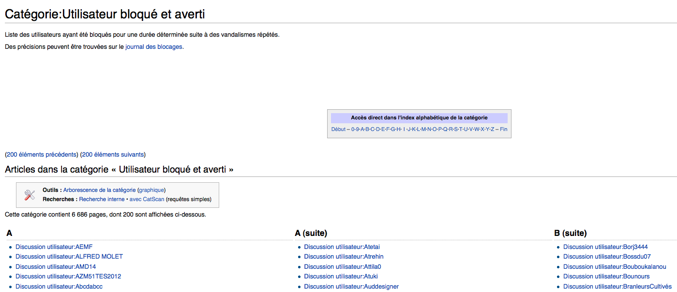Open Discussion utilisateur:Atetai page

[x=342, y=247]
